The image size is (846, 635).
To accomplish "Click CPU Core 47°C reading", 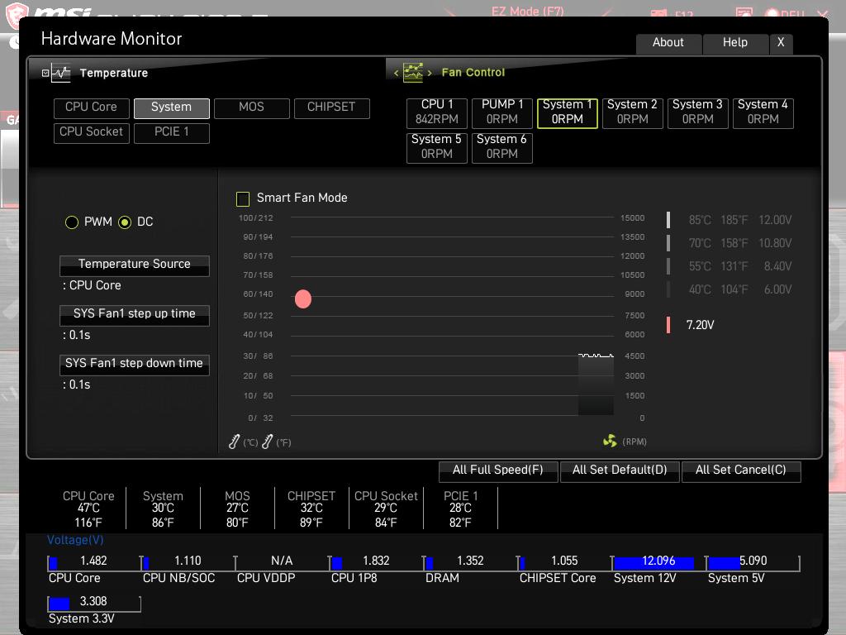I will point(88,508).
